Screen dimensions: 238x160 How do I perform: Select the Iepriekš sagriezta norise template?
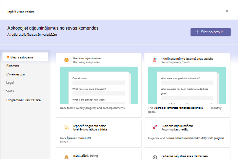pos(90,126)
